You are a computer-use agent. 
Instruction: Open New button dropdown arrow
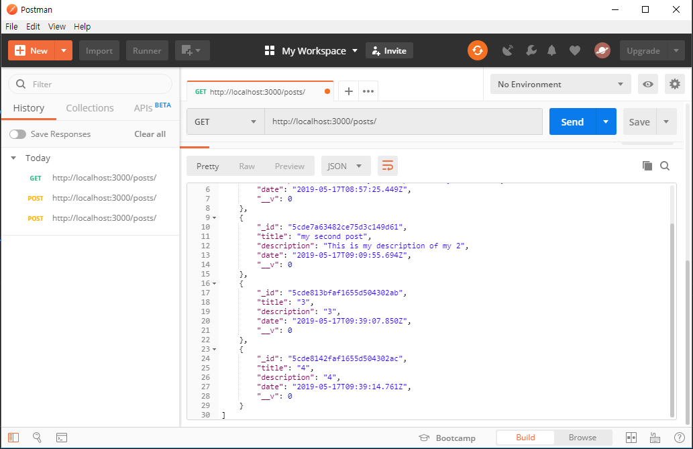pos(64,50)
